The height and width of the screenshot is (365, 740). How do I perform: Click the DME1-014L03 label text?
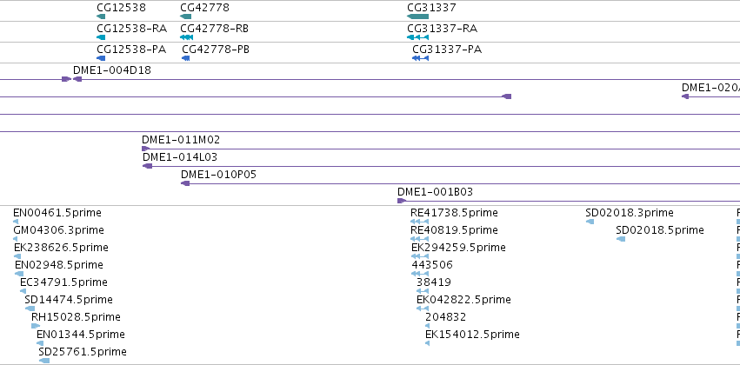[180, 157]
